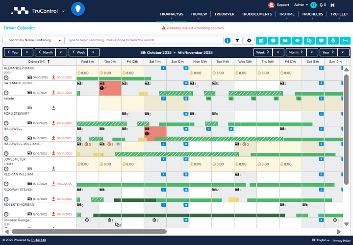Image resolution: width=353 pixels, height=245 pixels.
Task: Open the TRUFLEET menu
Action: pyautogui.click(x=339, y=14)
